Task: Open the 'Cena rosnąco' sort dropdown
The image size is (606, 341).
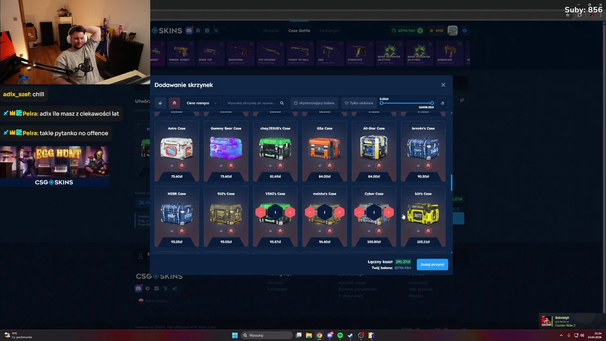Action: 202,103
